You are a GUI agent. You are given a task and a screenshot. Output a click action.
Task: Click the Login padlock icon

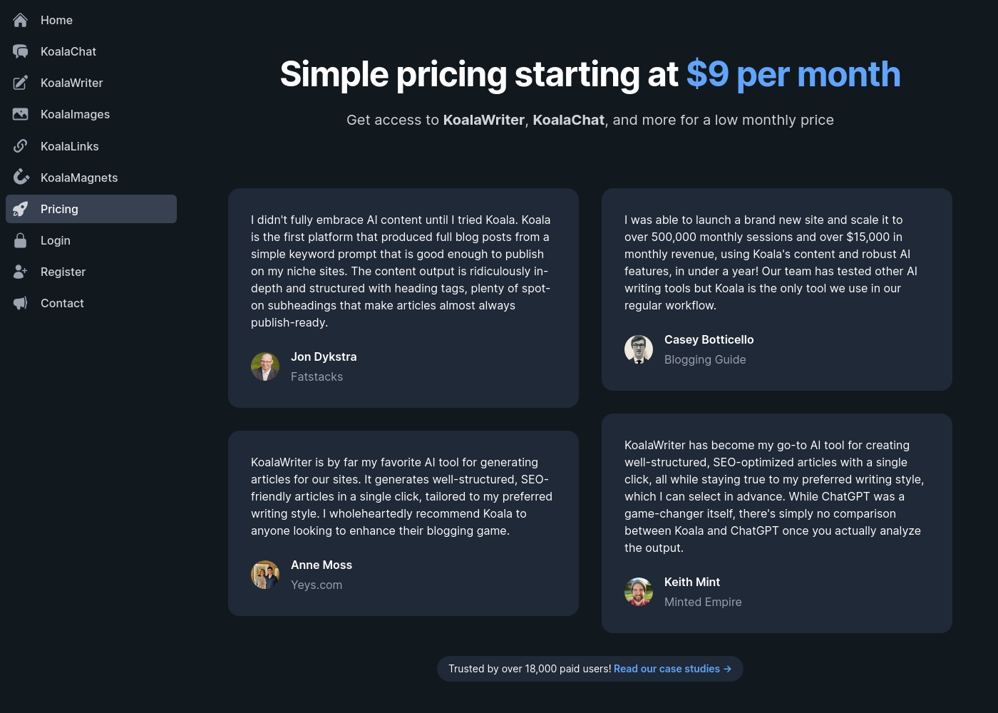(x=21, y=240)
